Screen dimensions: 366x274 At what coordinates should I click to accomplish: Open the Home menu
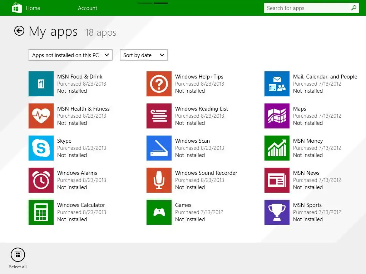coord(33,8)
